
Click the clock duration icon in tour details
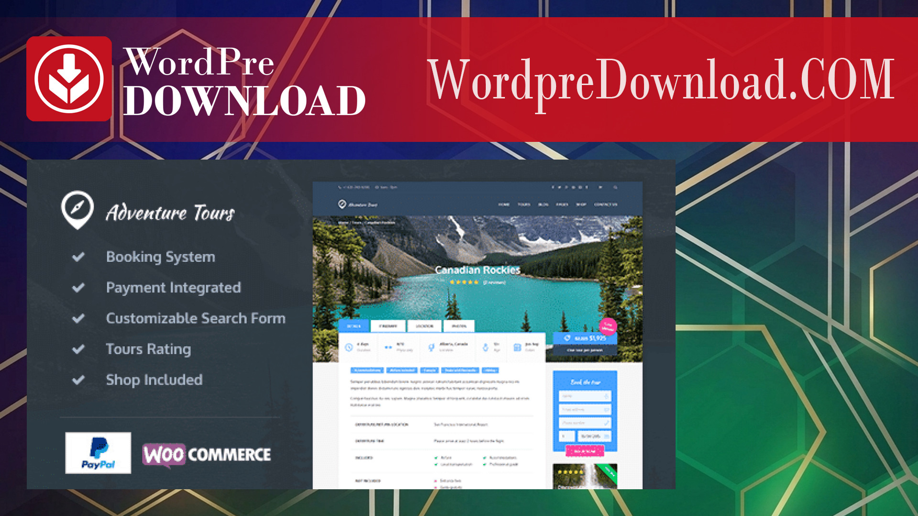pyautogui.click(x=349, y=347)
